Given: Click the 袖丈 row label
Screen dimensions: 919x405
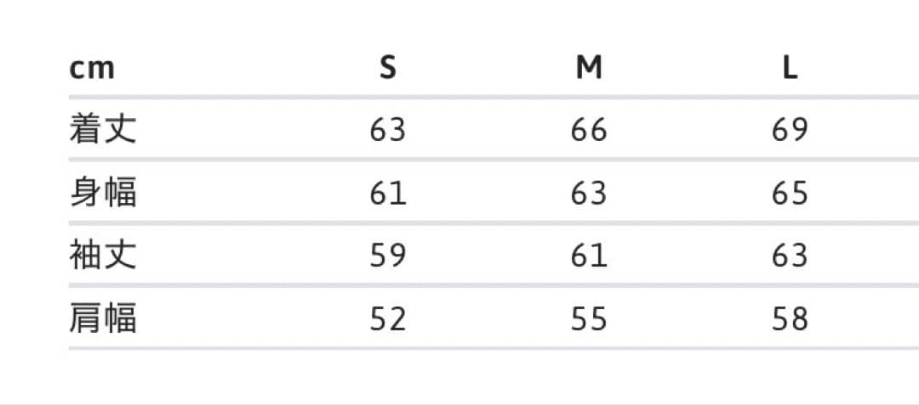Looking at the screenshot, I should [x=103, y=256].
